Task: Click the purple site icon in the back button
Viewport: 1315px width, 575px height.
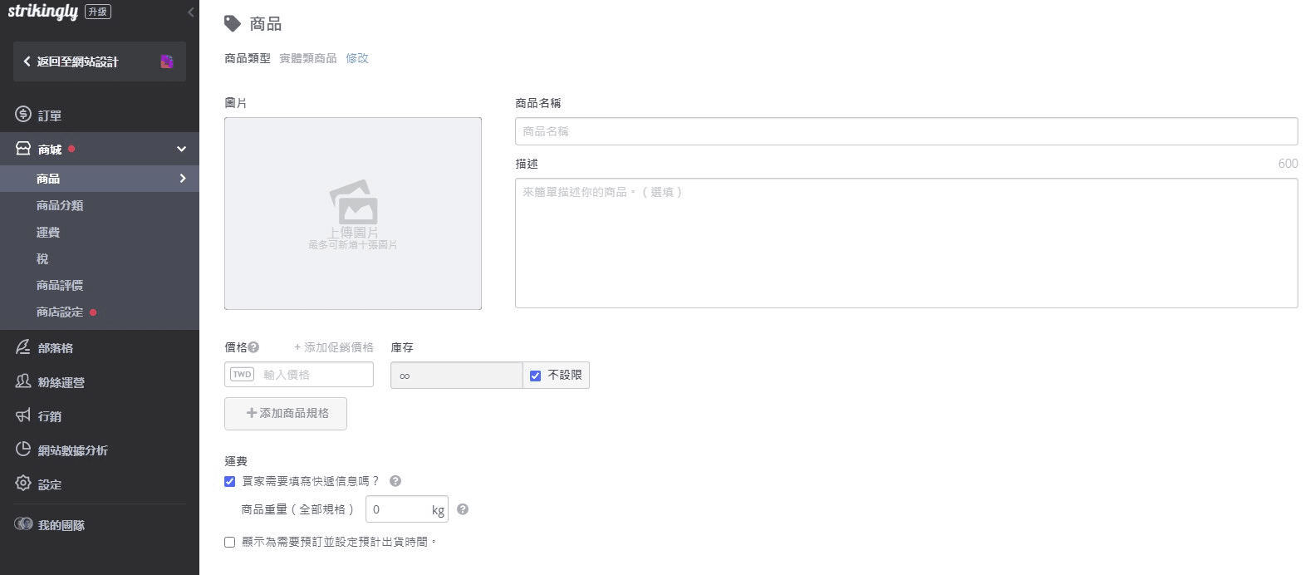Action: 167,61
